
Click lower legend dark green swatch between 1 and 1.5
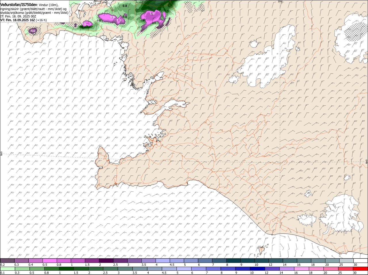(66, 269)
